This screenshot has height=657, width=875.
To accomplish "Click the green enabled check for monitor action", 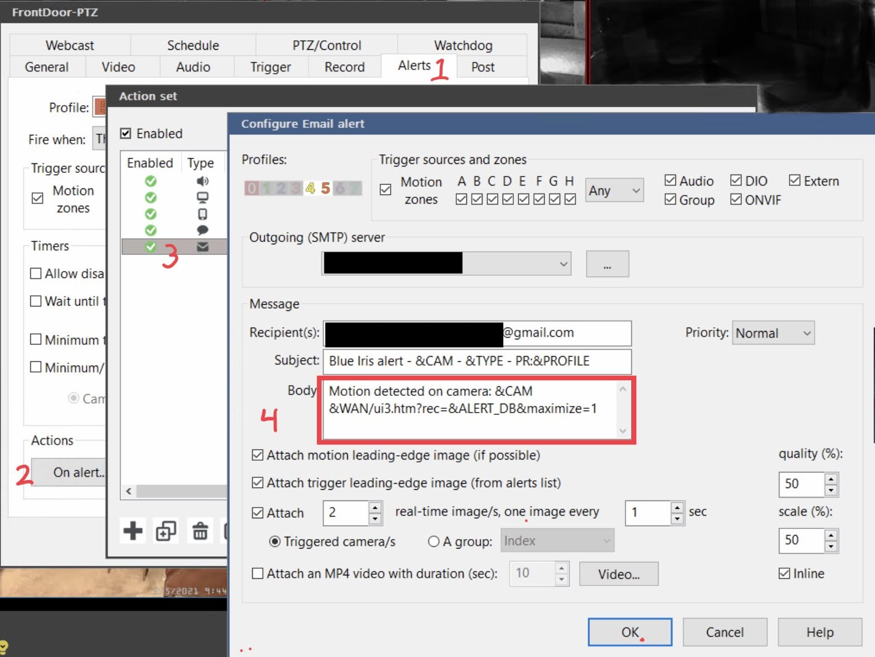I will click(150, 197).
